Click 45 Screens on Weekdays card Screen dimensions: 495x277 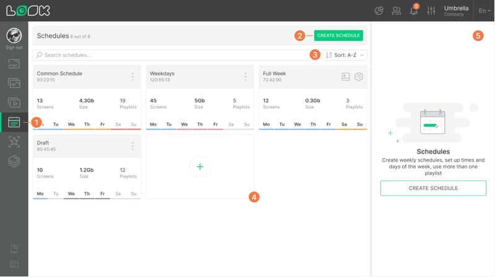[x=158, y=104]
